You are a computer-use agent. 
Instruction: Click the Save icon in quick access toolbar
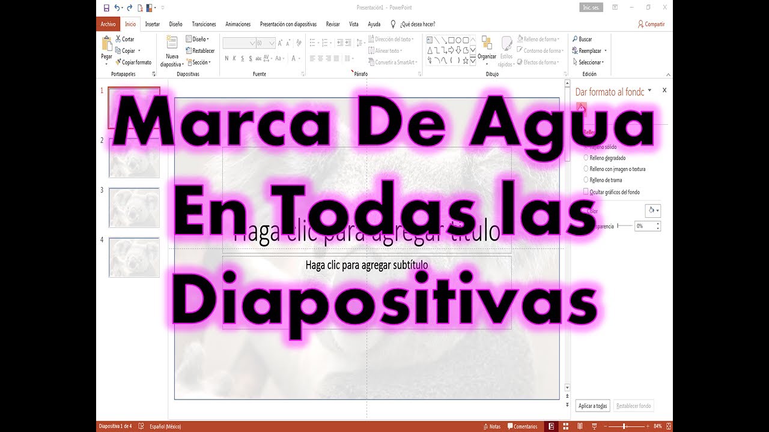(106, 8)
